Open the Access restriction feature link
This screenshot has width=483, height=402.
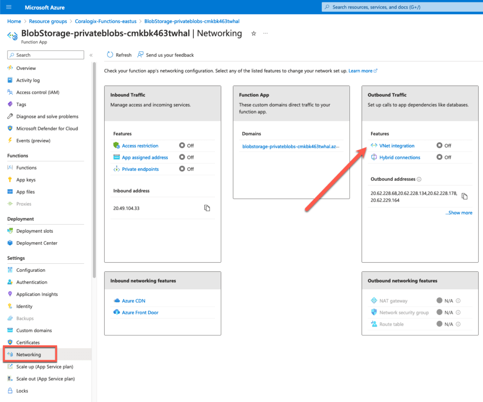point(140,146)
